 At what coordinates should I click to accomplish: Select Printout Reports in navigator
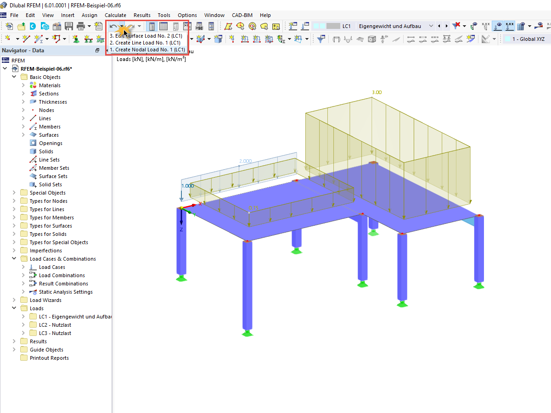pos(49,358)
